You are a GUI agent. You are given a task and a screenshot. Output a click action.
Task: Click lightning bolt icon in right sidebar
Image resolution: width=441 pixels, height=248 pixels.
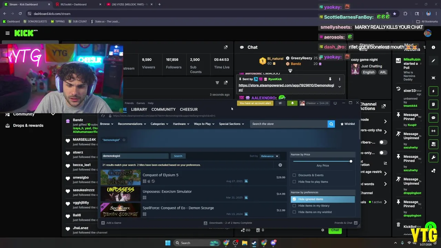pos(433,91)
